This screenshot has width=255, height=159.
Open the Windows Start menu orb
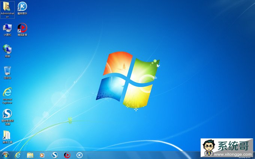pyautogui.click(x=5, y=155)
